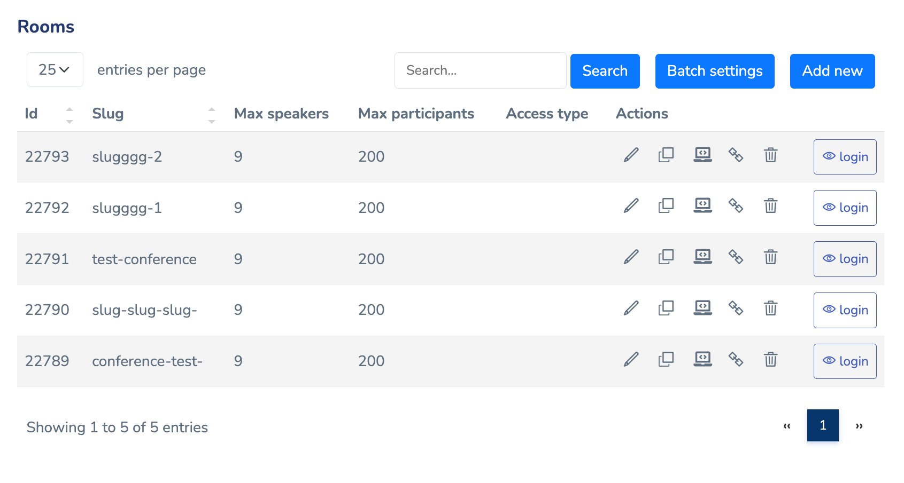Open embed code icon for conference-test-
The width and height of the screenshot is (904, 483).
[x=703, y=360]
